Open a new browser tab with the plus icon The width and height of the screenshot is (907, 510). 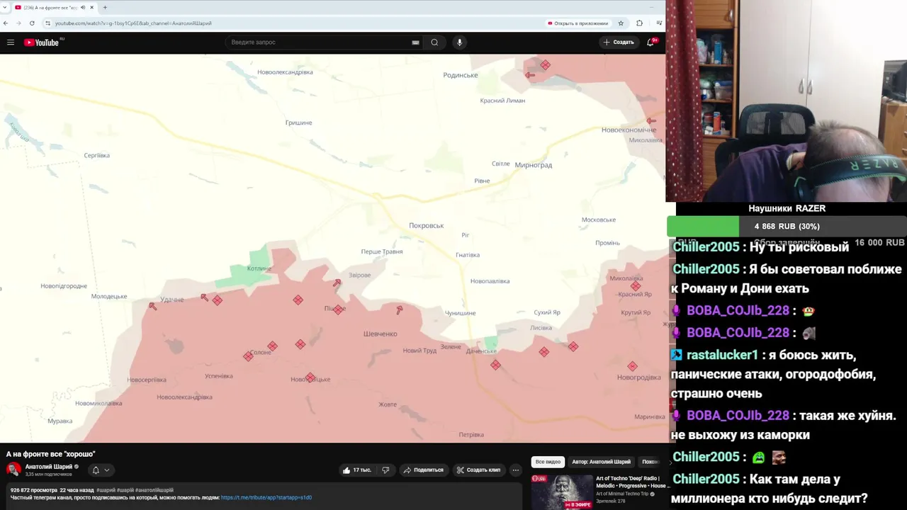(105, 8)
